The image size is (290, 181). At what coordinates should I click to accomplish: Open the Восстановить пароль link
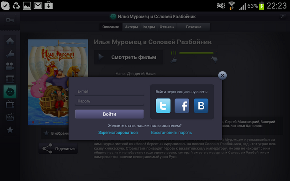(172, 133)
